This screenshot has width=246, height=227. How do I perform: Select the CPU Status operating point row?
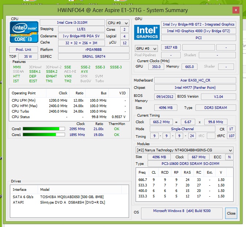(x=69, y=117)
